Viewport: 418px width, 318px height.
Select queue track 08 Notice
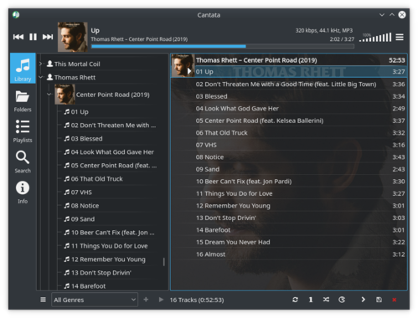(289, 157)
